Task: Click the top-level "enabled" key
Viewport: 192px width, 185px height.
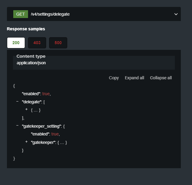Action: tap(31, 94)
